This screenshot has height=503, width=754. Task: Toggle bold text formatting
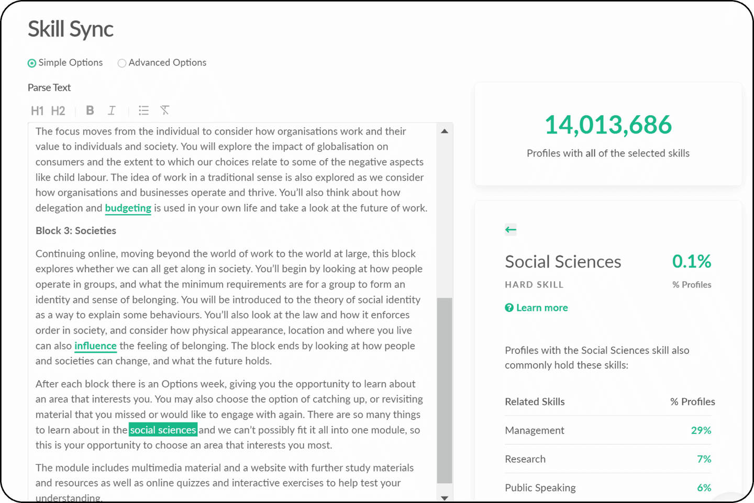90,110
